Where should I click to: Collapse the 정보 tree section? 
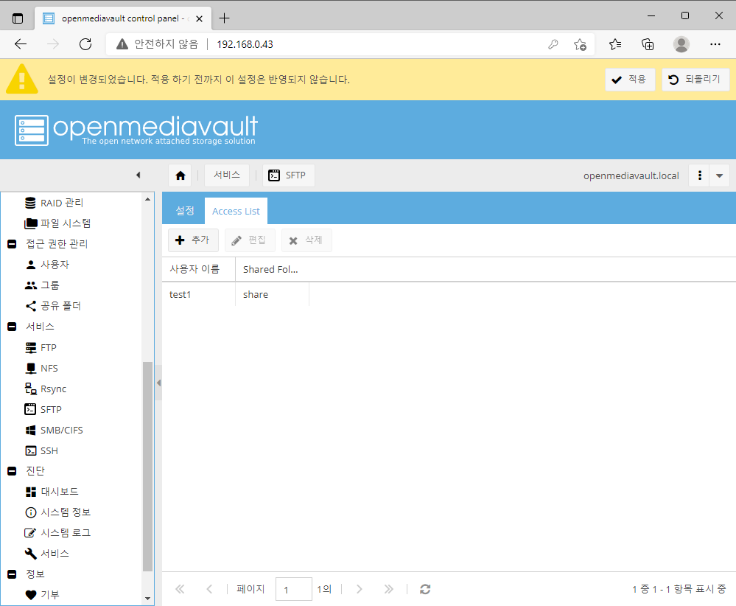(x=13, y=574)
